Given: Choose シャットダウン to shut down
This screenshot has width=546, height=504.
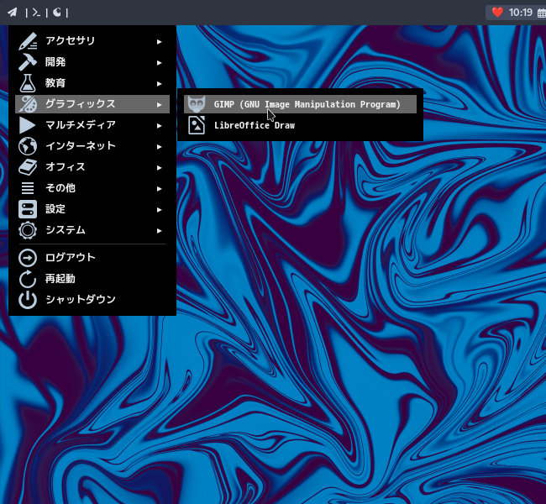Looking at the screenshot, I should [x=92, y=300].
